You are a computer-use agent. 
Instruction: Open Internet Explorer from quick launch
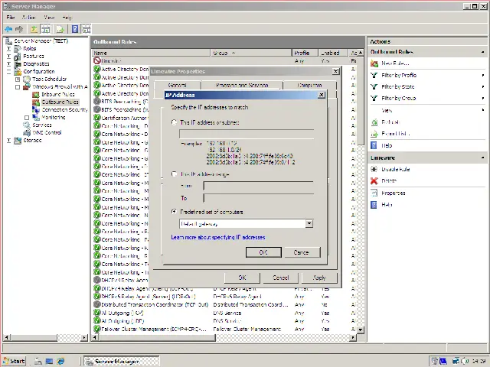(x=60, y=362)
